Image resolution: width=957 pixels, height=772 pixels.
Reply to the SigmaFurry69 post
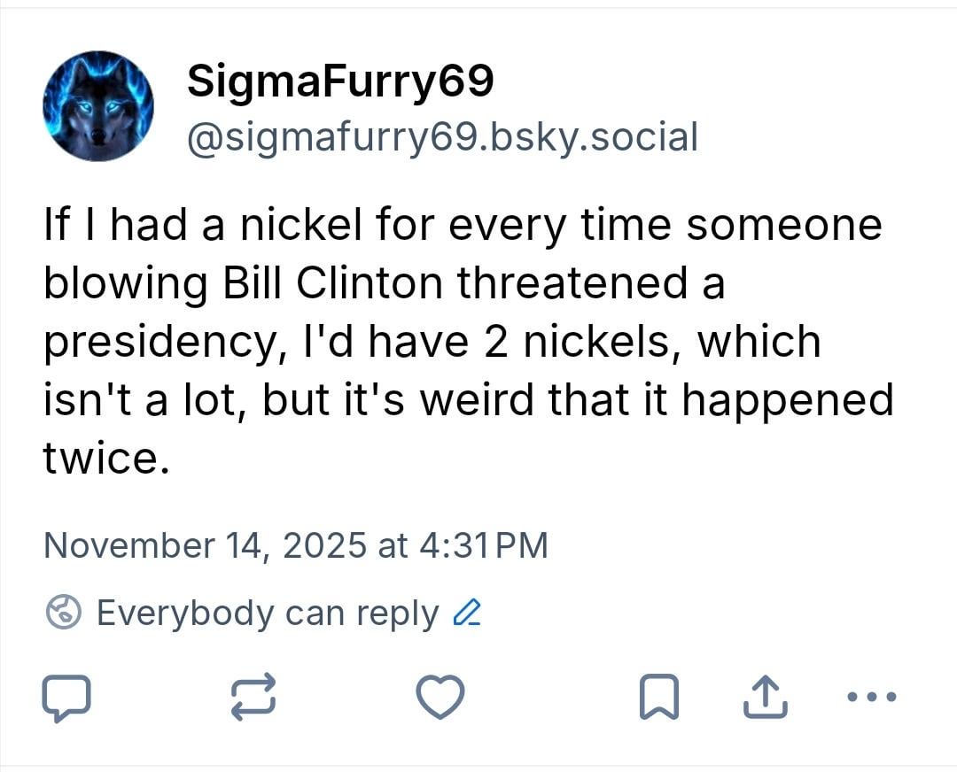66,698
